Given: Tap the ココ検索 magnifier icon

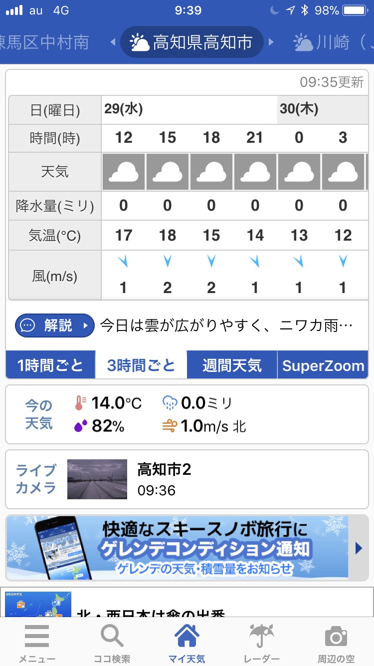Looking at the screenshot, I should point(112,636).
